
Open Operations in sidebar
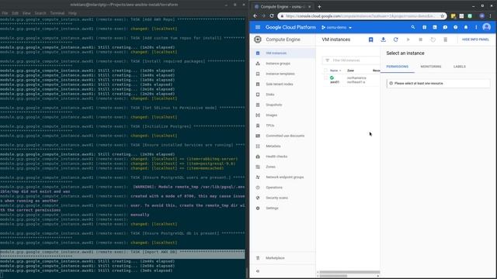tap(274, 188)
